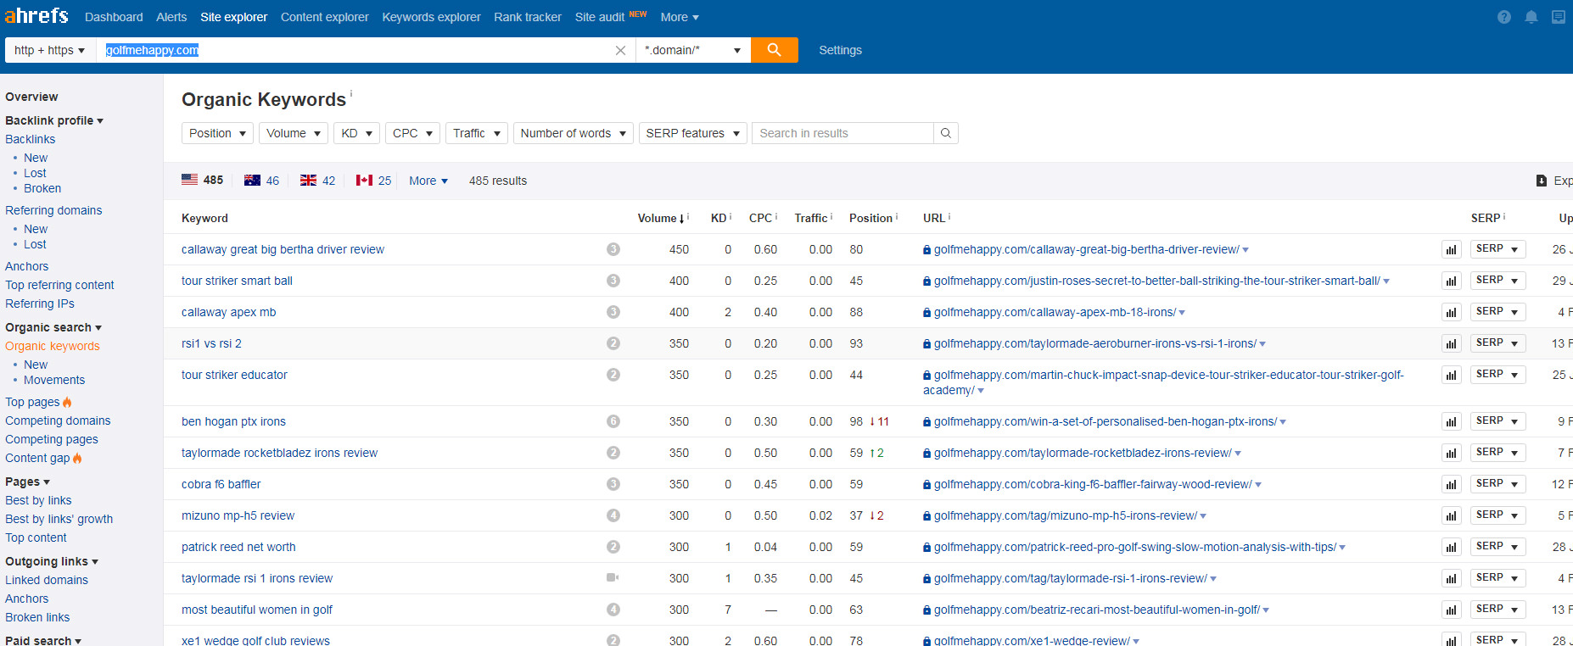Open Referring domains in sidebar

pos(53,210)
